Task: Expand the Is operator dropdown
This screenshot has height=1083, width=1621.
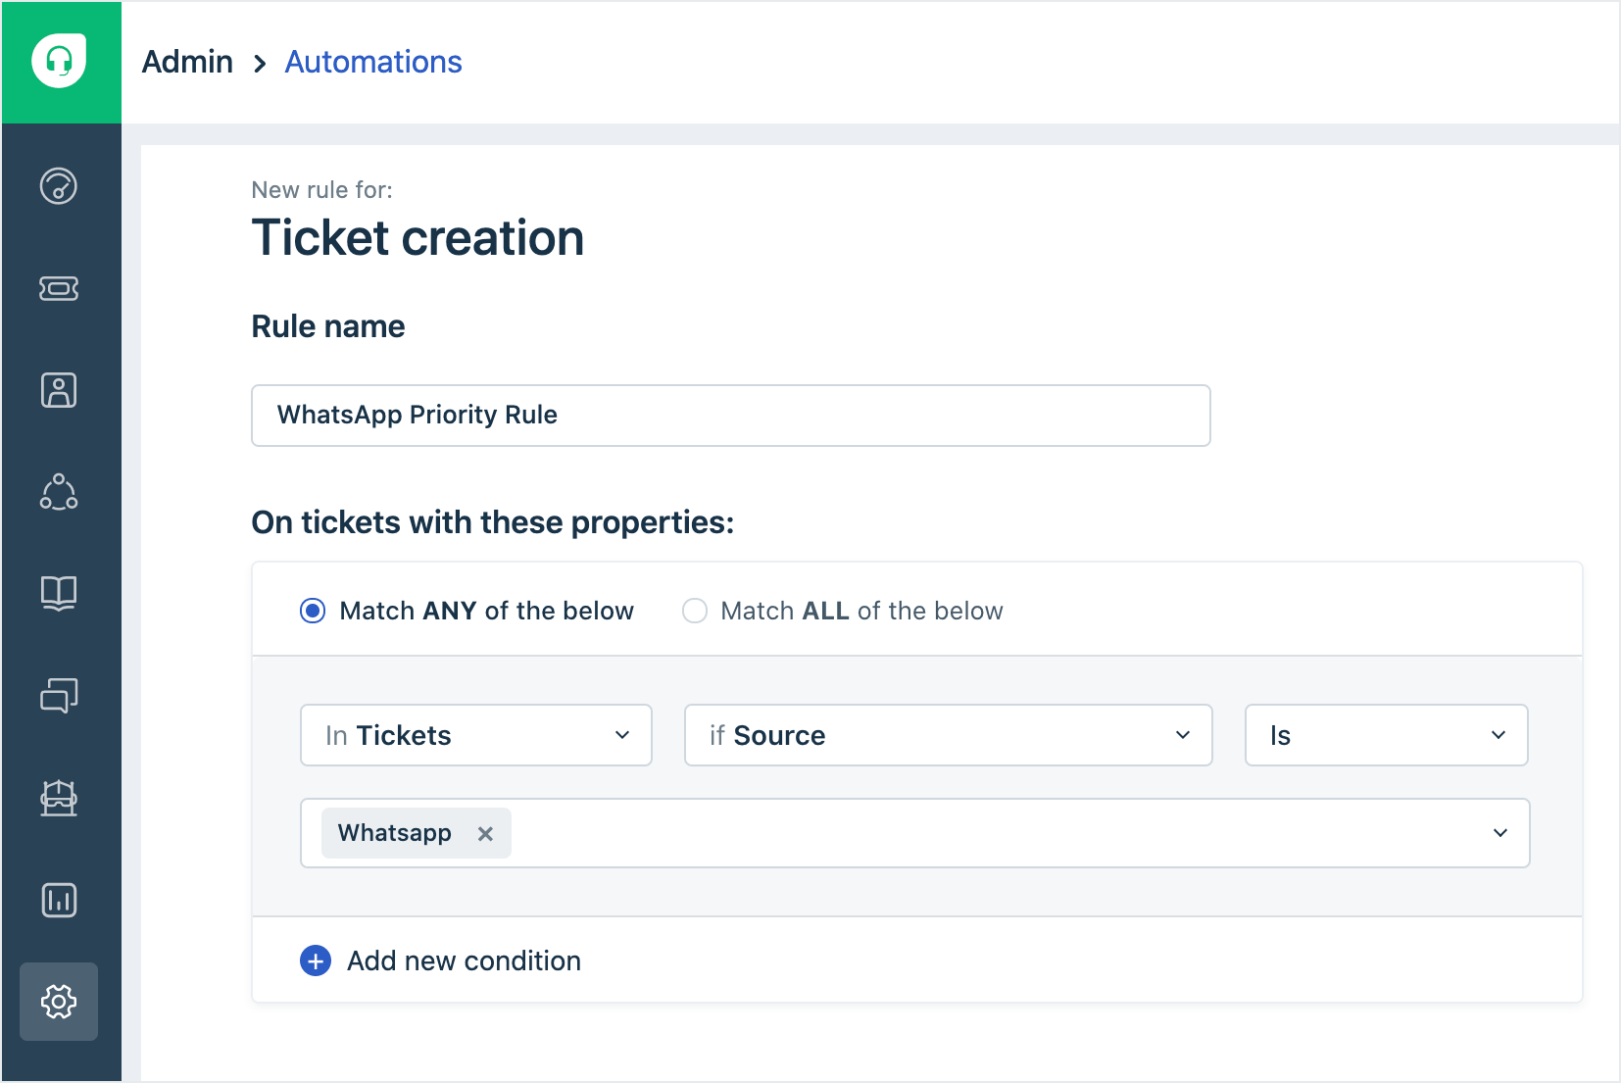Action: point(1385,735)
